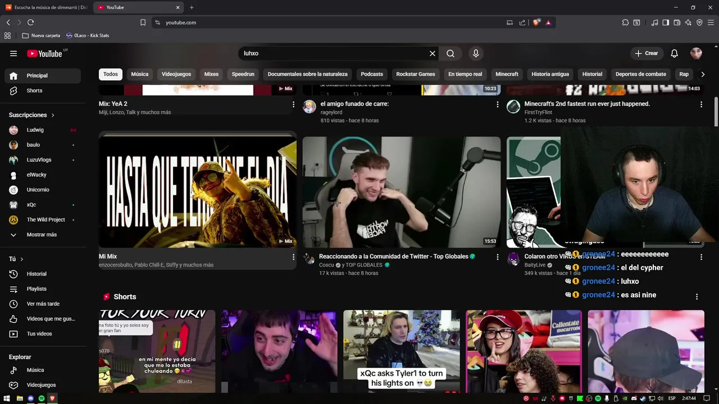Open the Ludwig subscription channel
This screenshot has height=404, width=719.
43,130
